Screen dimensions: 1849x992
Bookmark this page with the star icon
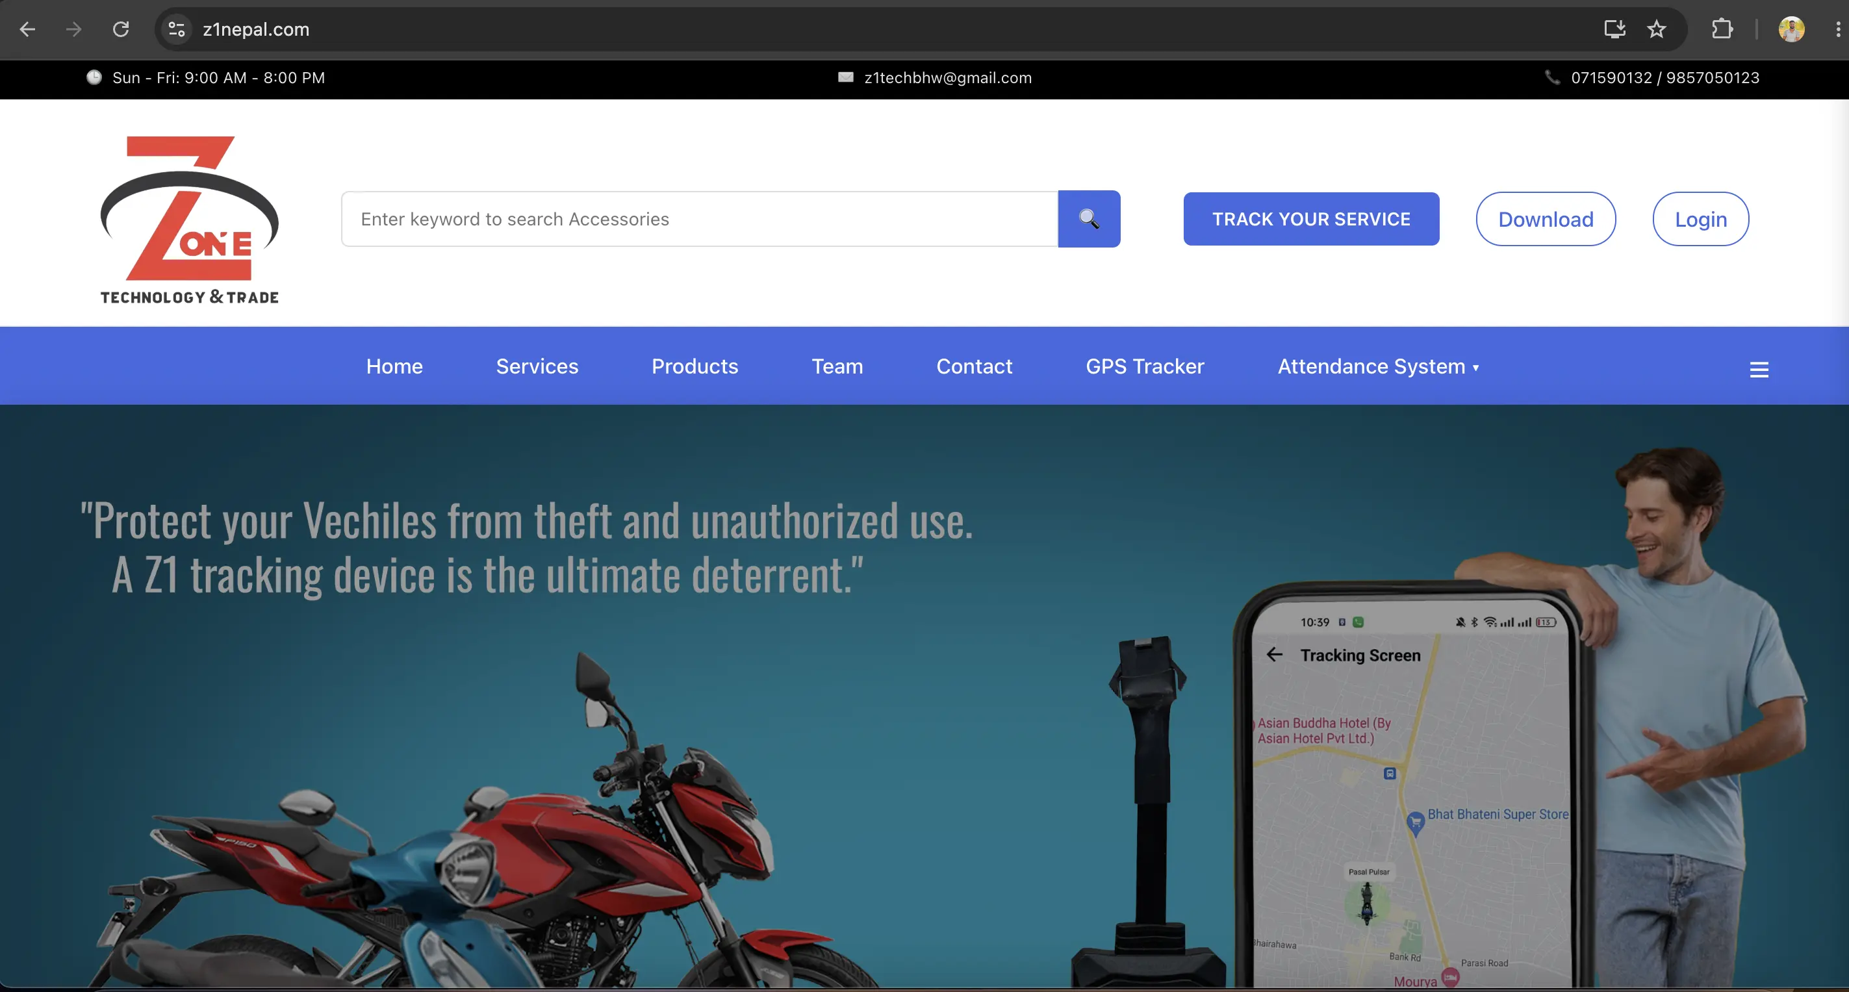click(1657, 29)
